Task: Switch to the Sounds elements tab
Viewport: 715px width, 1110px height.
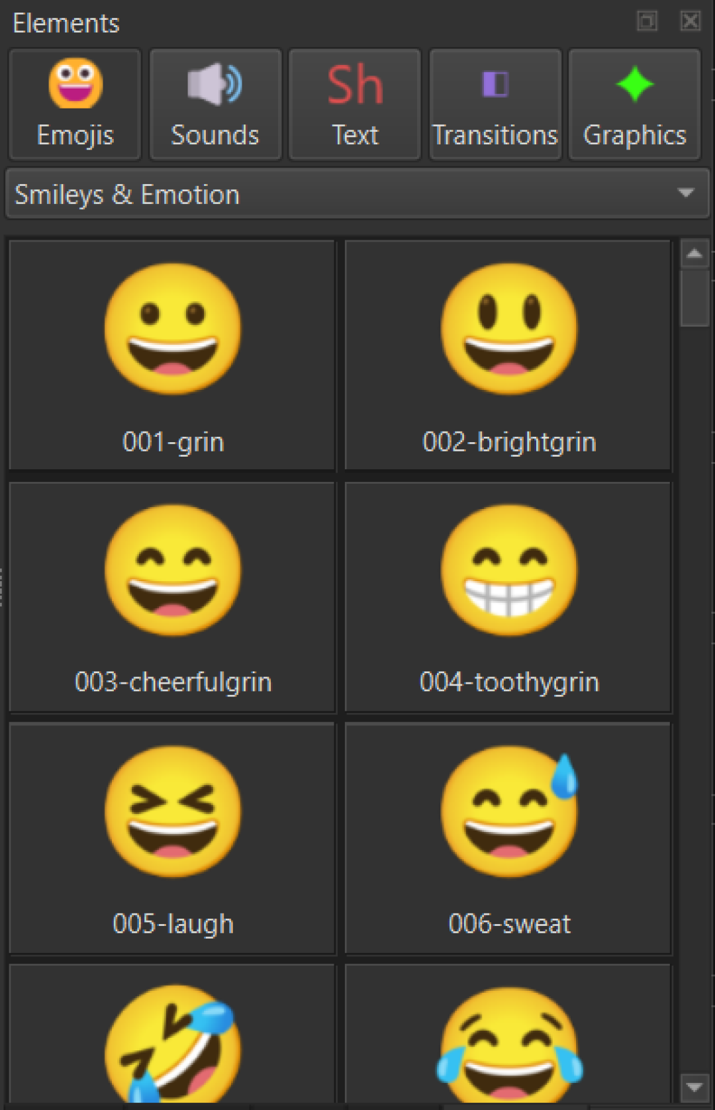Action: pos(215,105)
